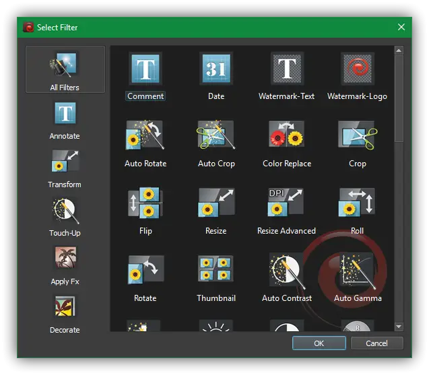Open the Touch-Up filter category
The image size is (429, 375).
[65, 217]
